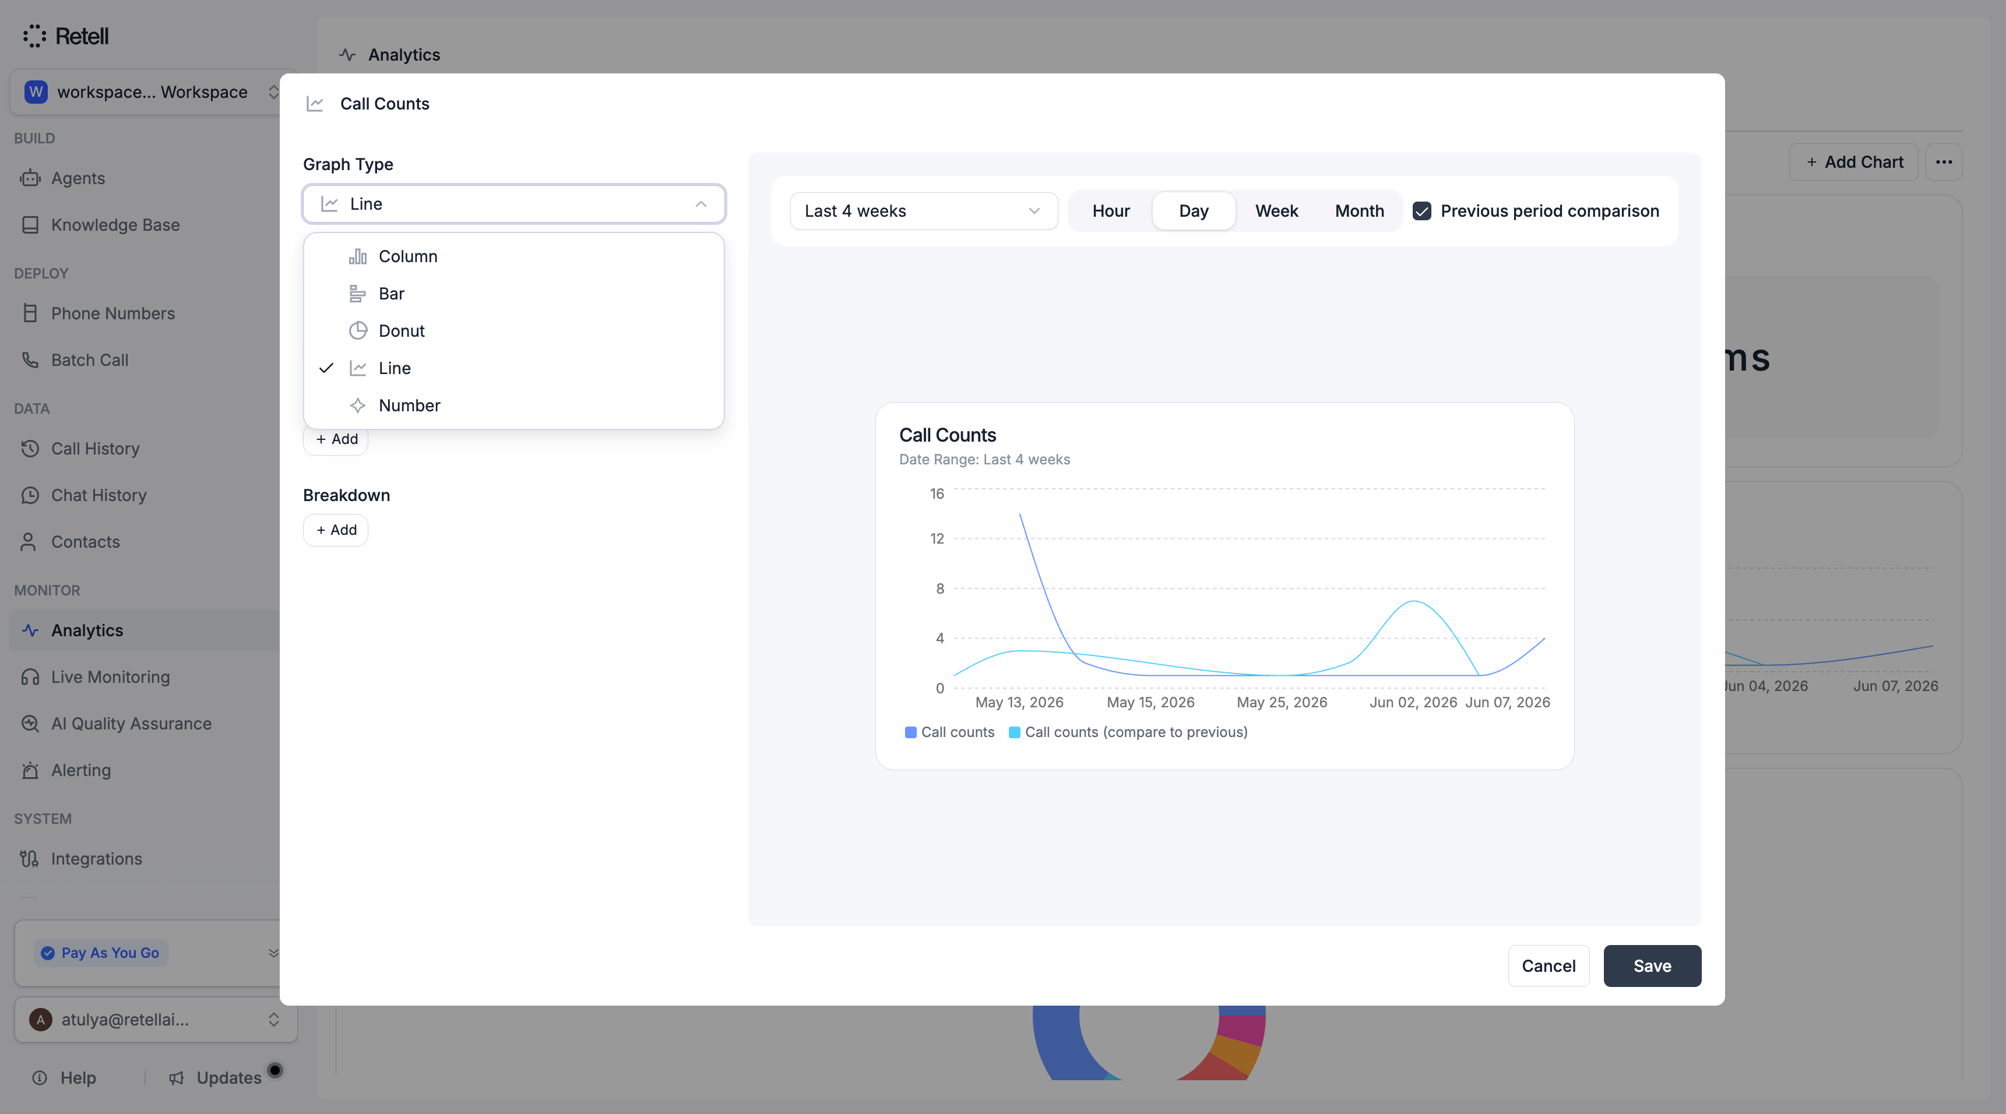Click the Knowledge Base book icon
Image resolution: width=2006 pixels, height=1114 pixels.
[x=30, y=225]
